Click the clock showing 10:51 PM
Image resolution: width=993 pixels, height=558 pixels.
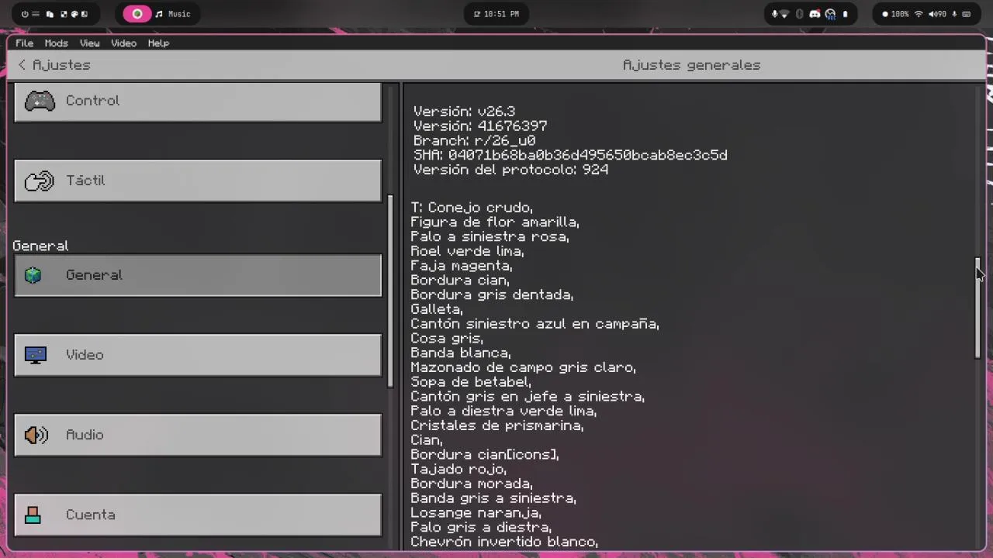[x=496, y=14]
